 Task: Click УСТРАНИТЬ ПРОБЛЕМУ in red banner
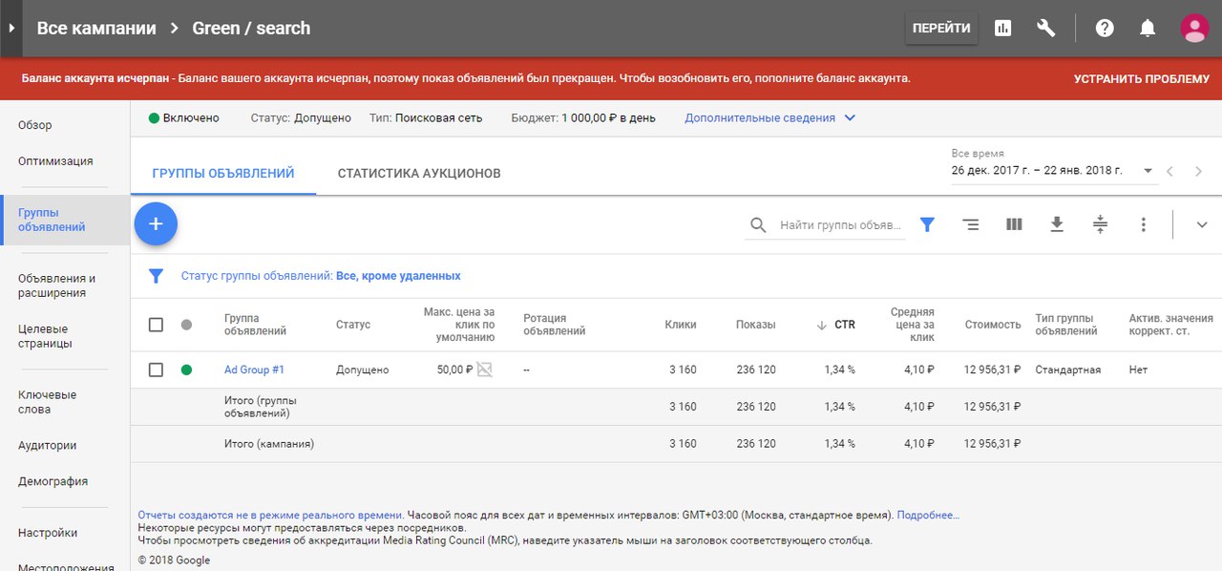coord(1142,78)
